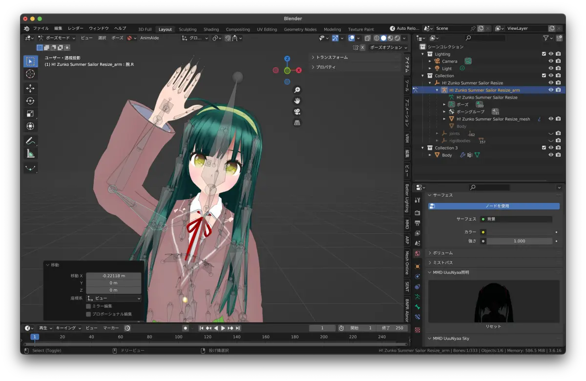Open the Render properties tab icon
The image size is (586, 381).
[x=417, y=213]
